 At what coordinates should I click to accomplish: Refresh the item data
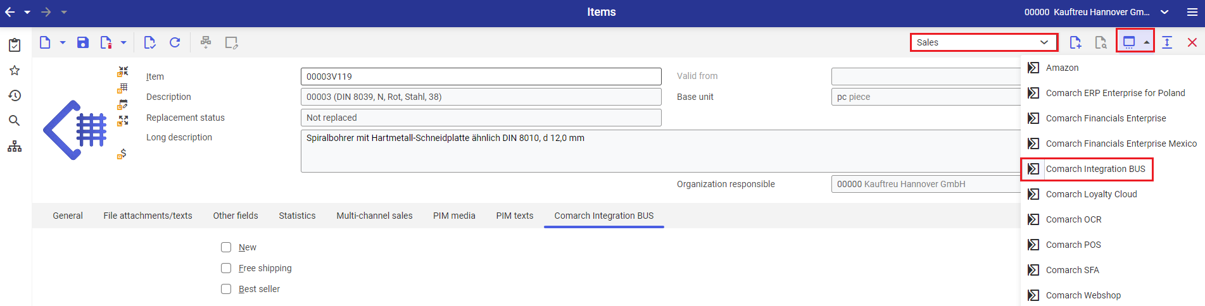[x=175, y=42]
